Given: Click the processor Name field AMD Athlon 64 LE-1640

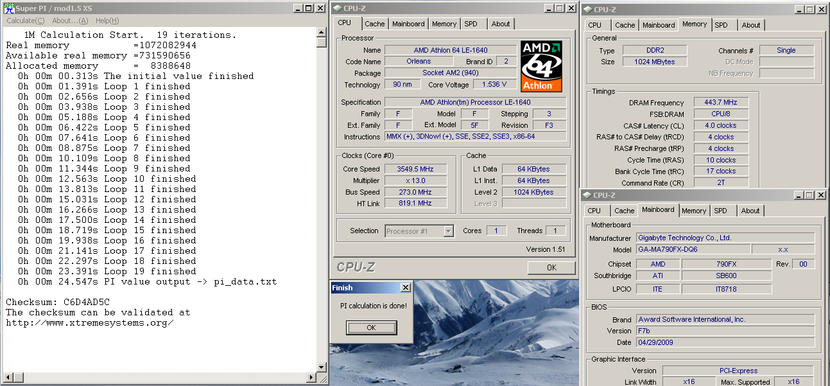Looking at the screenshot, I should (x=450, y=50).
